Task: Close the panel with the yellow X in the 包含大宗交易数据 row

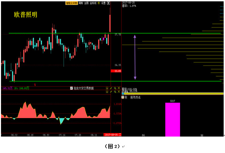Action: [119, 88]
